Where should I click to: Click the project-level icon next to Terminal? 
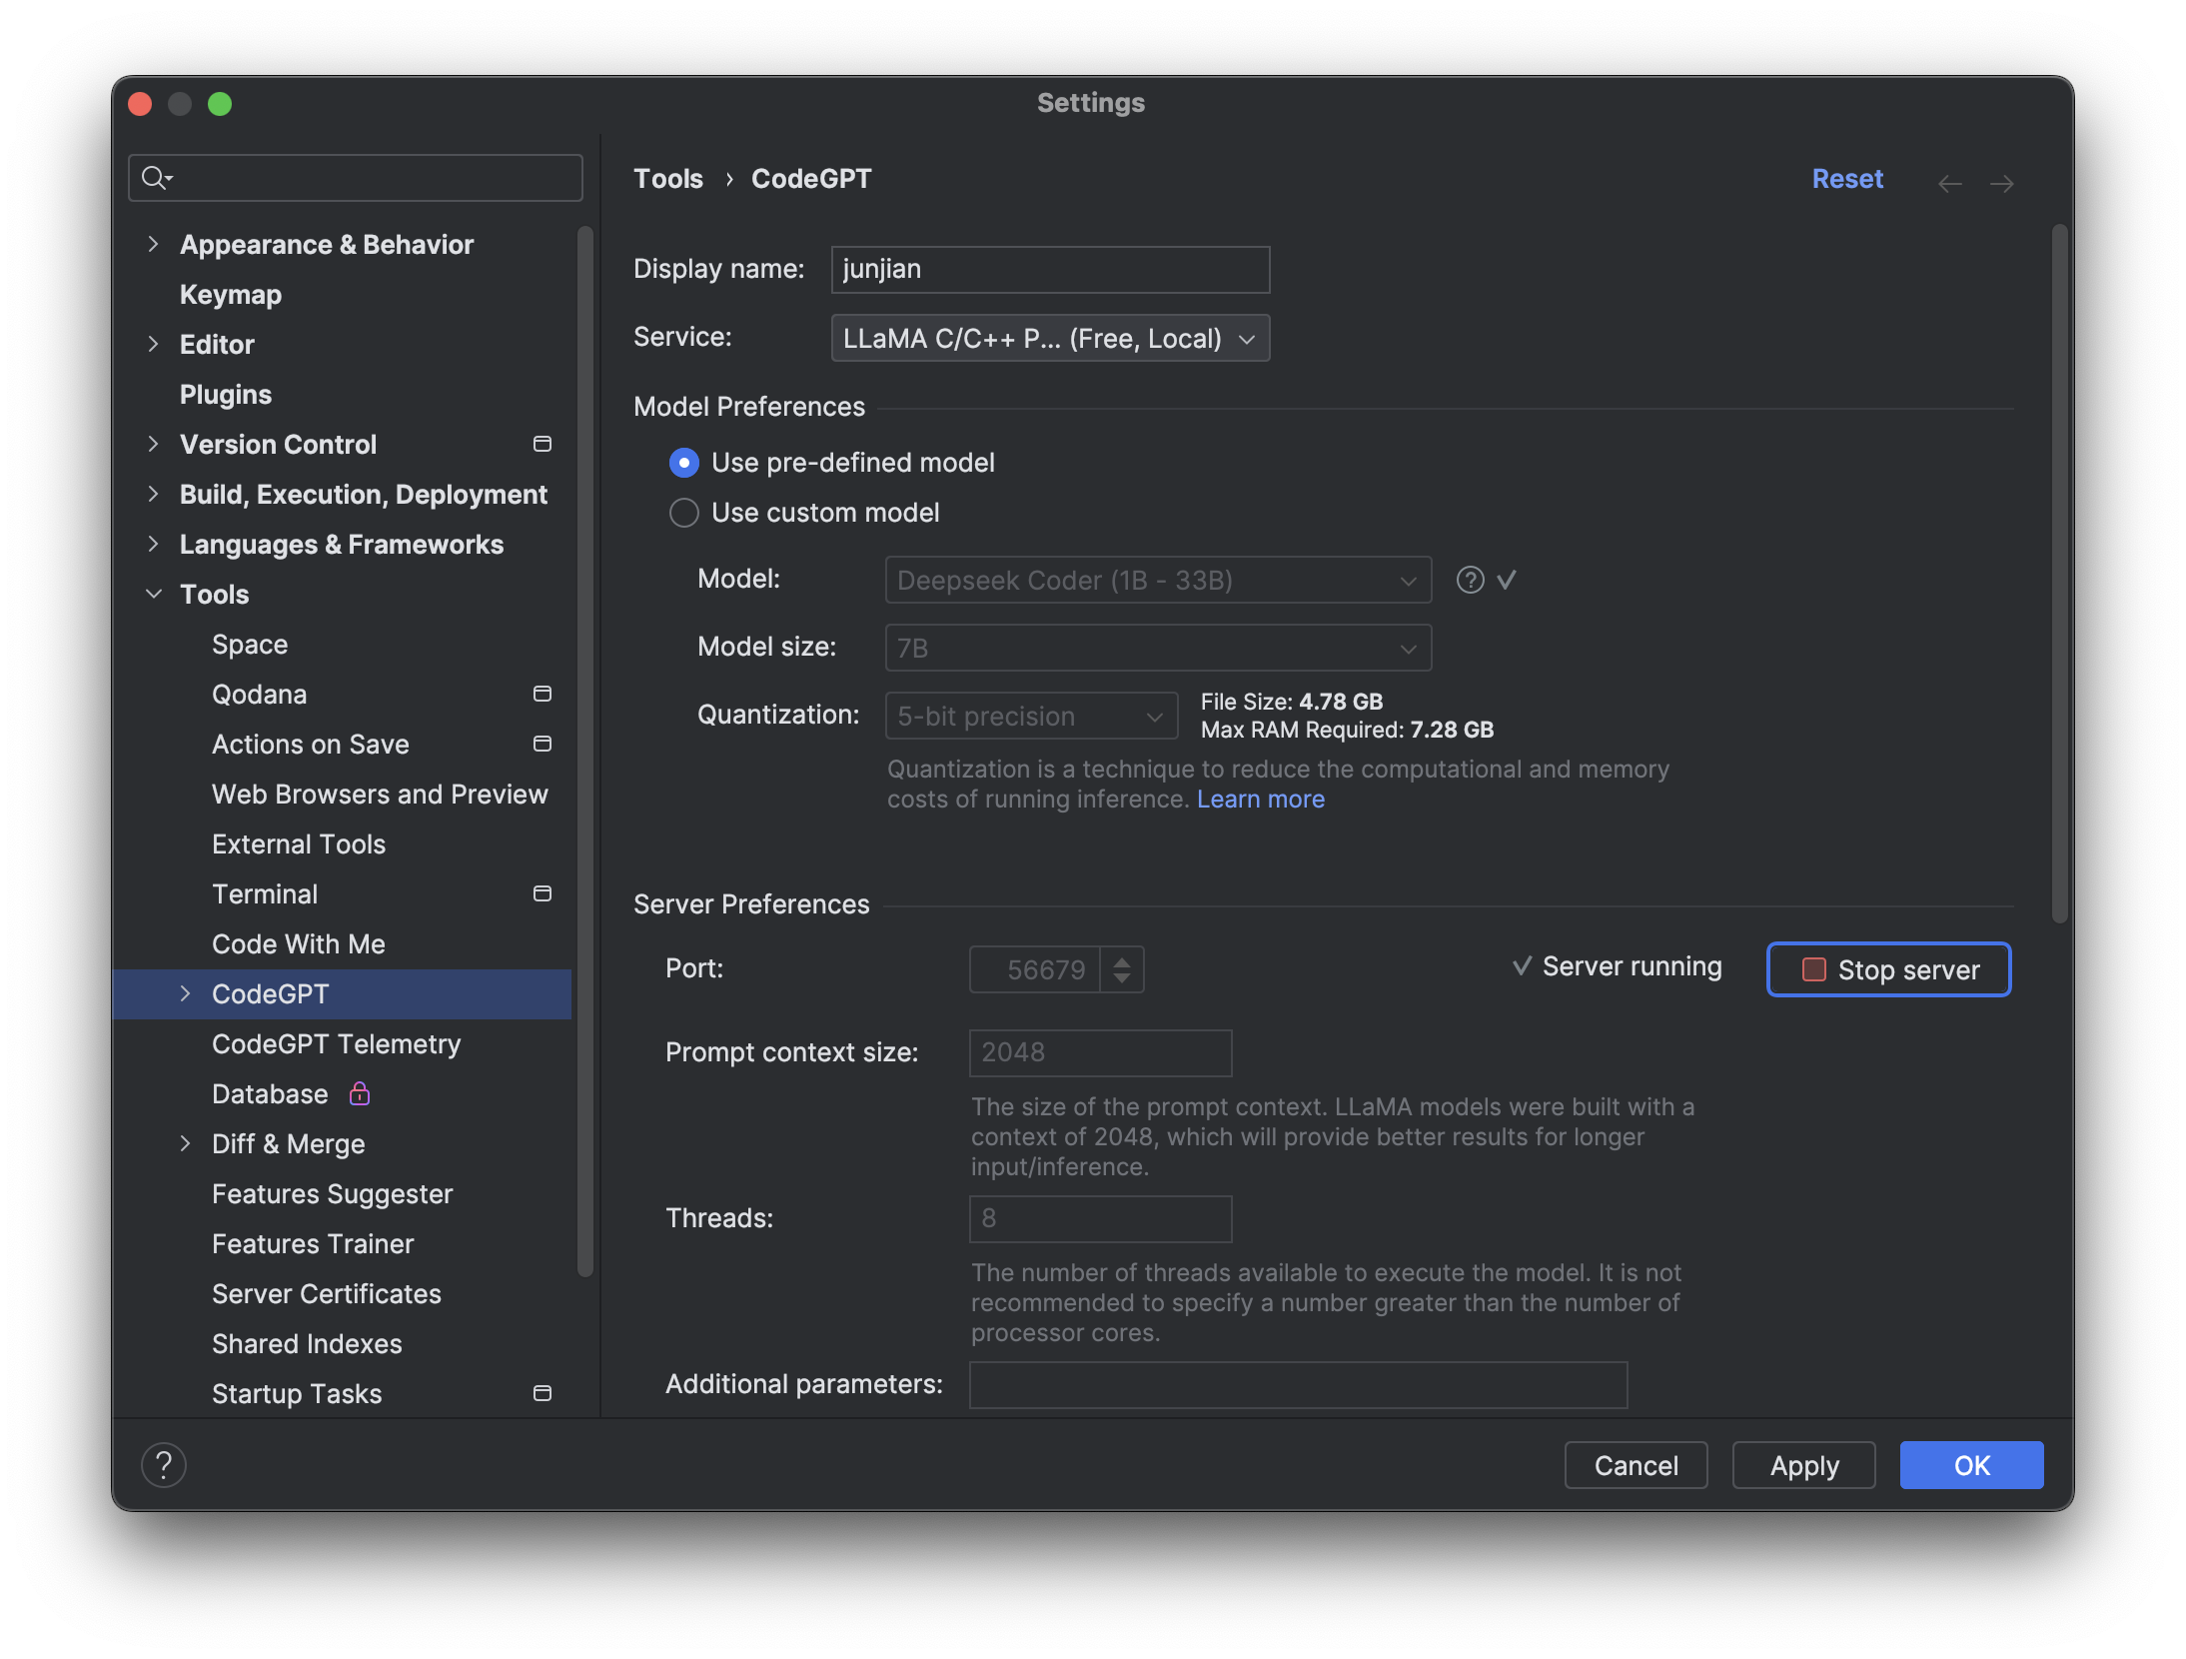click(543, 893)
